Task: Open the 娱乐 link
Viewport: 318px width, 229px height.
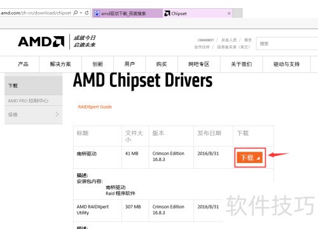Action: click(x=248, y=40)
